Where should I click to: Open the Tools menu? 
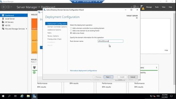point(157,7)
